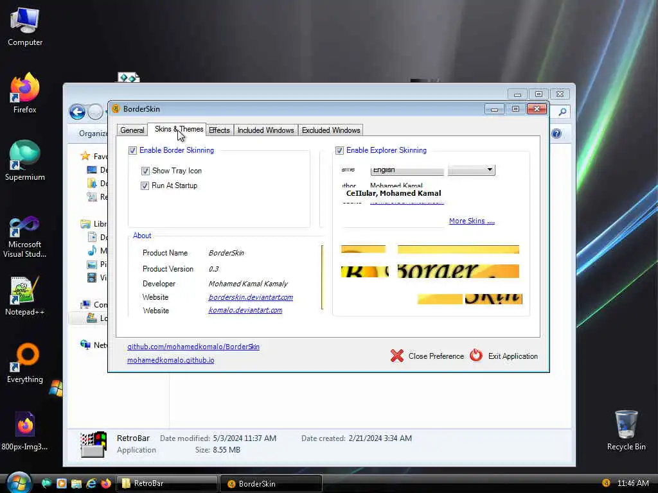Click Windows flag icon behind dialog
This screenshot has height=493, width=658.
pyautogui.click(x=56, y=388)
